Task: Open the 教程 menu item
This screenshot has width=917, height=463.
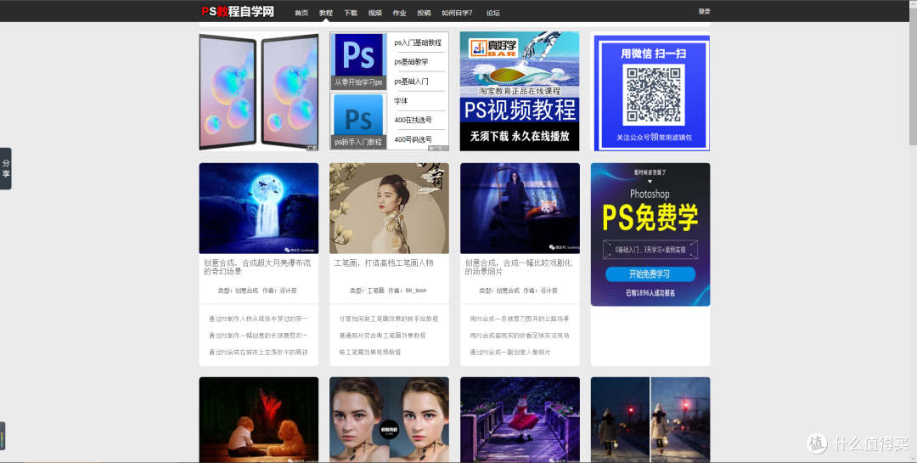Action: (326, 13)
